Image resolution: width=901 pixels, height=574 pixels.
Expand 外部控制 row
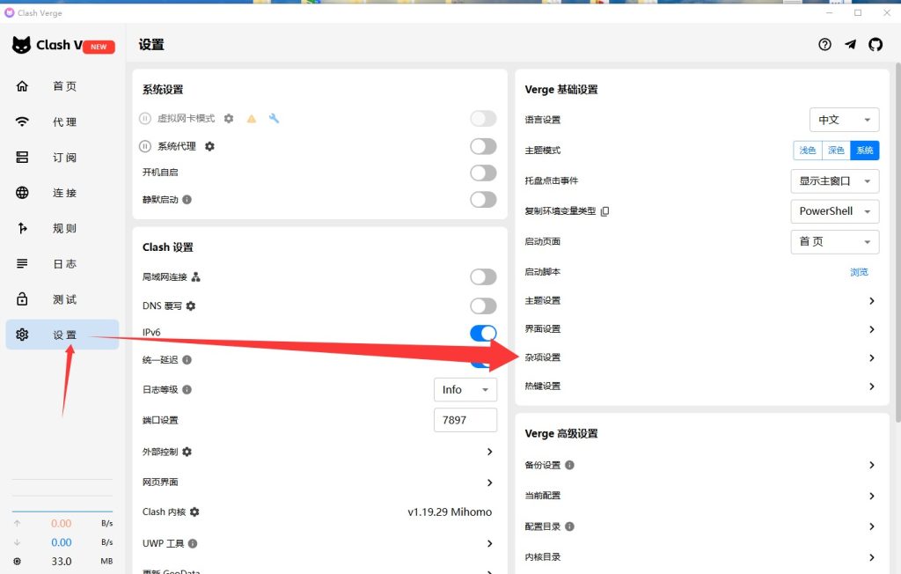(319, 452)
